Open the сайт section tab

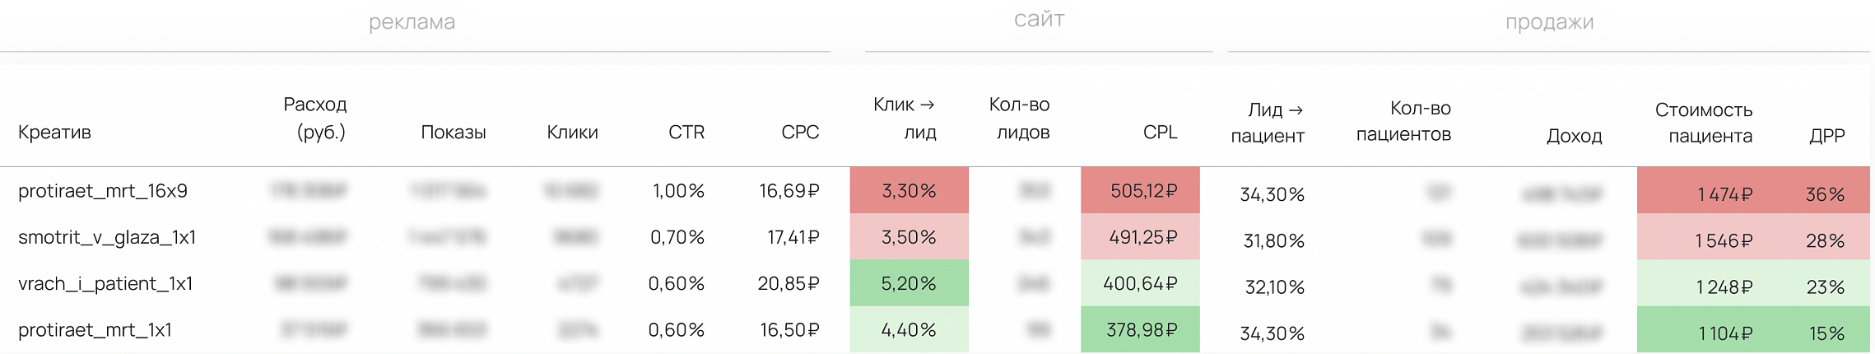coord(1039,19)
